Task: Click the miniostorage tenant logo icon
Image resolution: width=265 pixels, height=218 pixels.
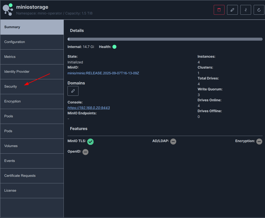Action: coord(8,10)
